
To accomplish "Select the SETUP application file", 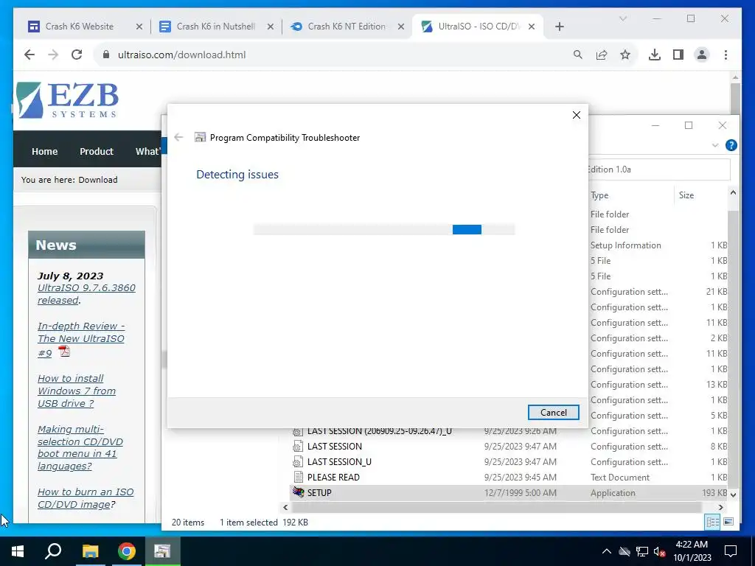I will tap(509, 493).
